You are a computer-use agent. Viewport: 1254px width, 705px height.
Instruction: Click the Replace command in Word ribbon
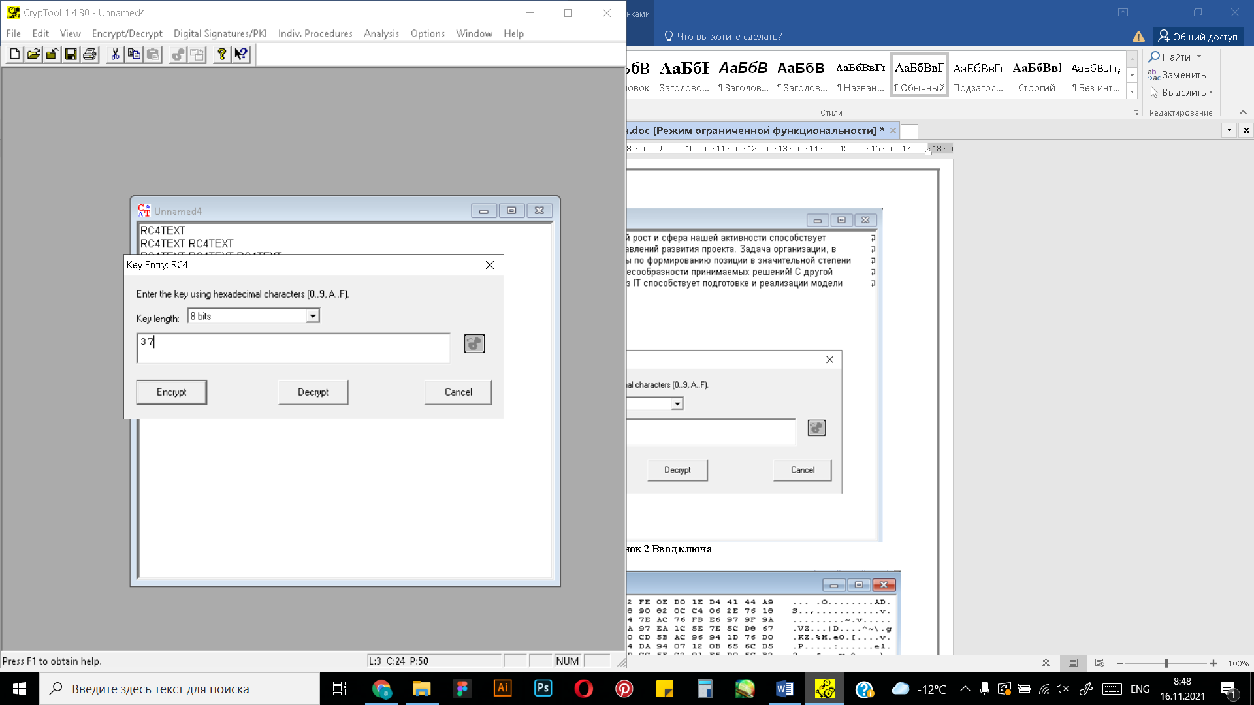tap(1177, 74)
